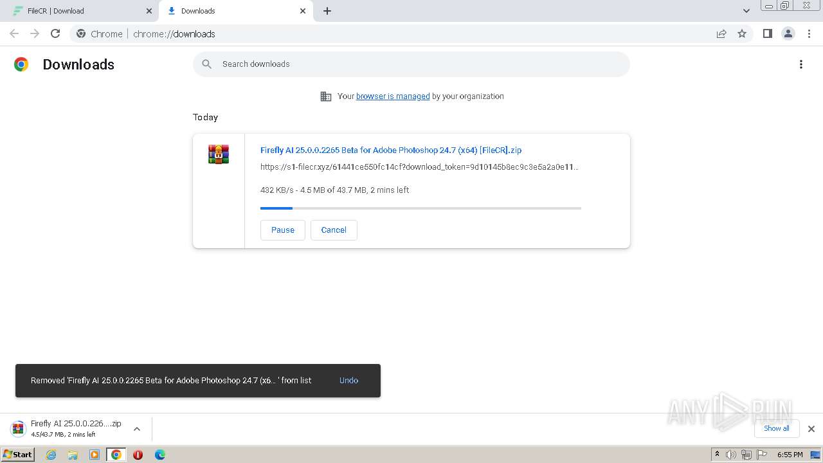Show hidden system tray icons

(717, 455)
